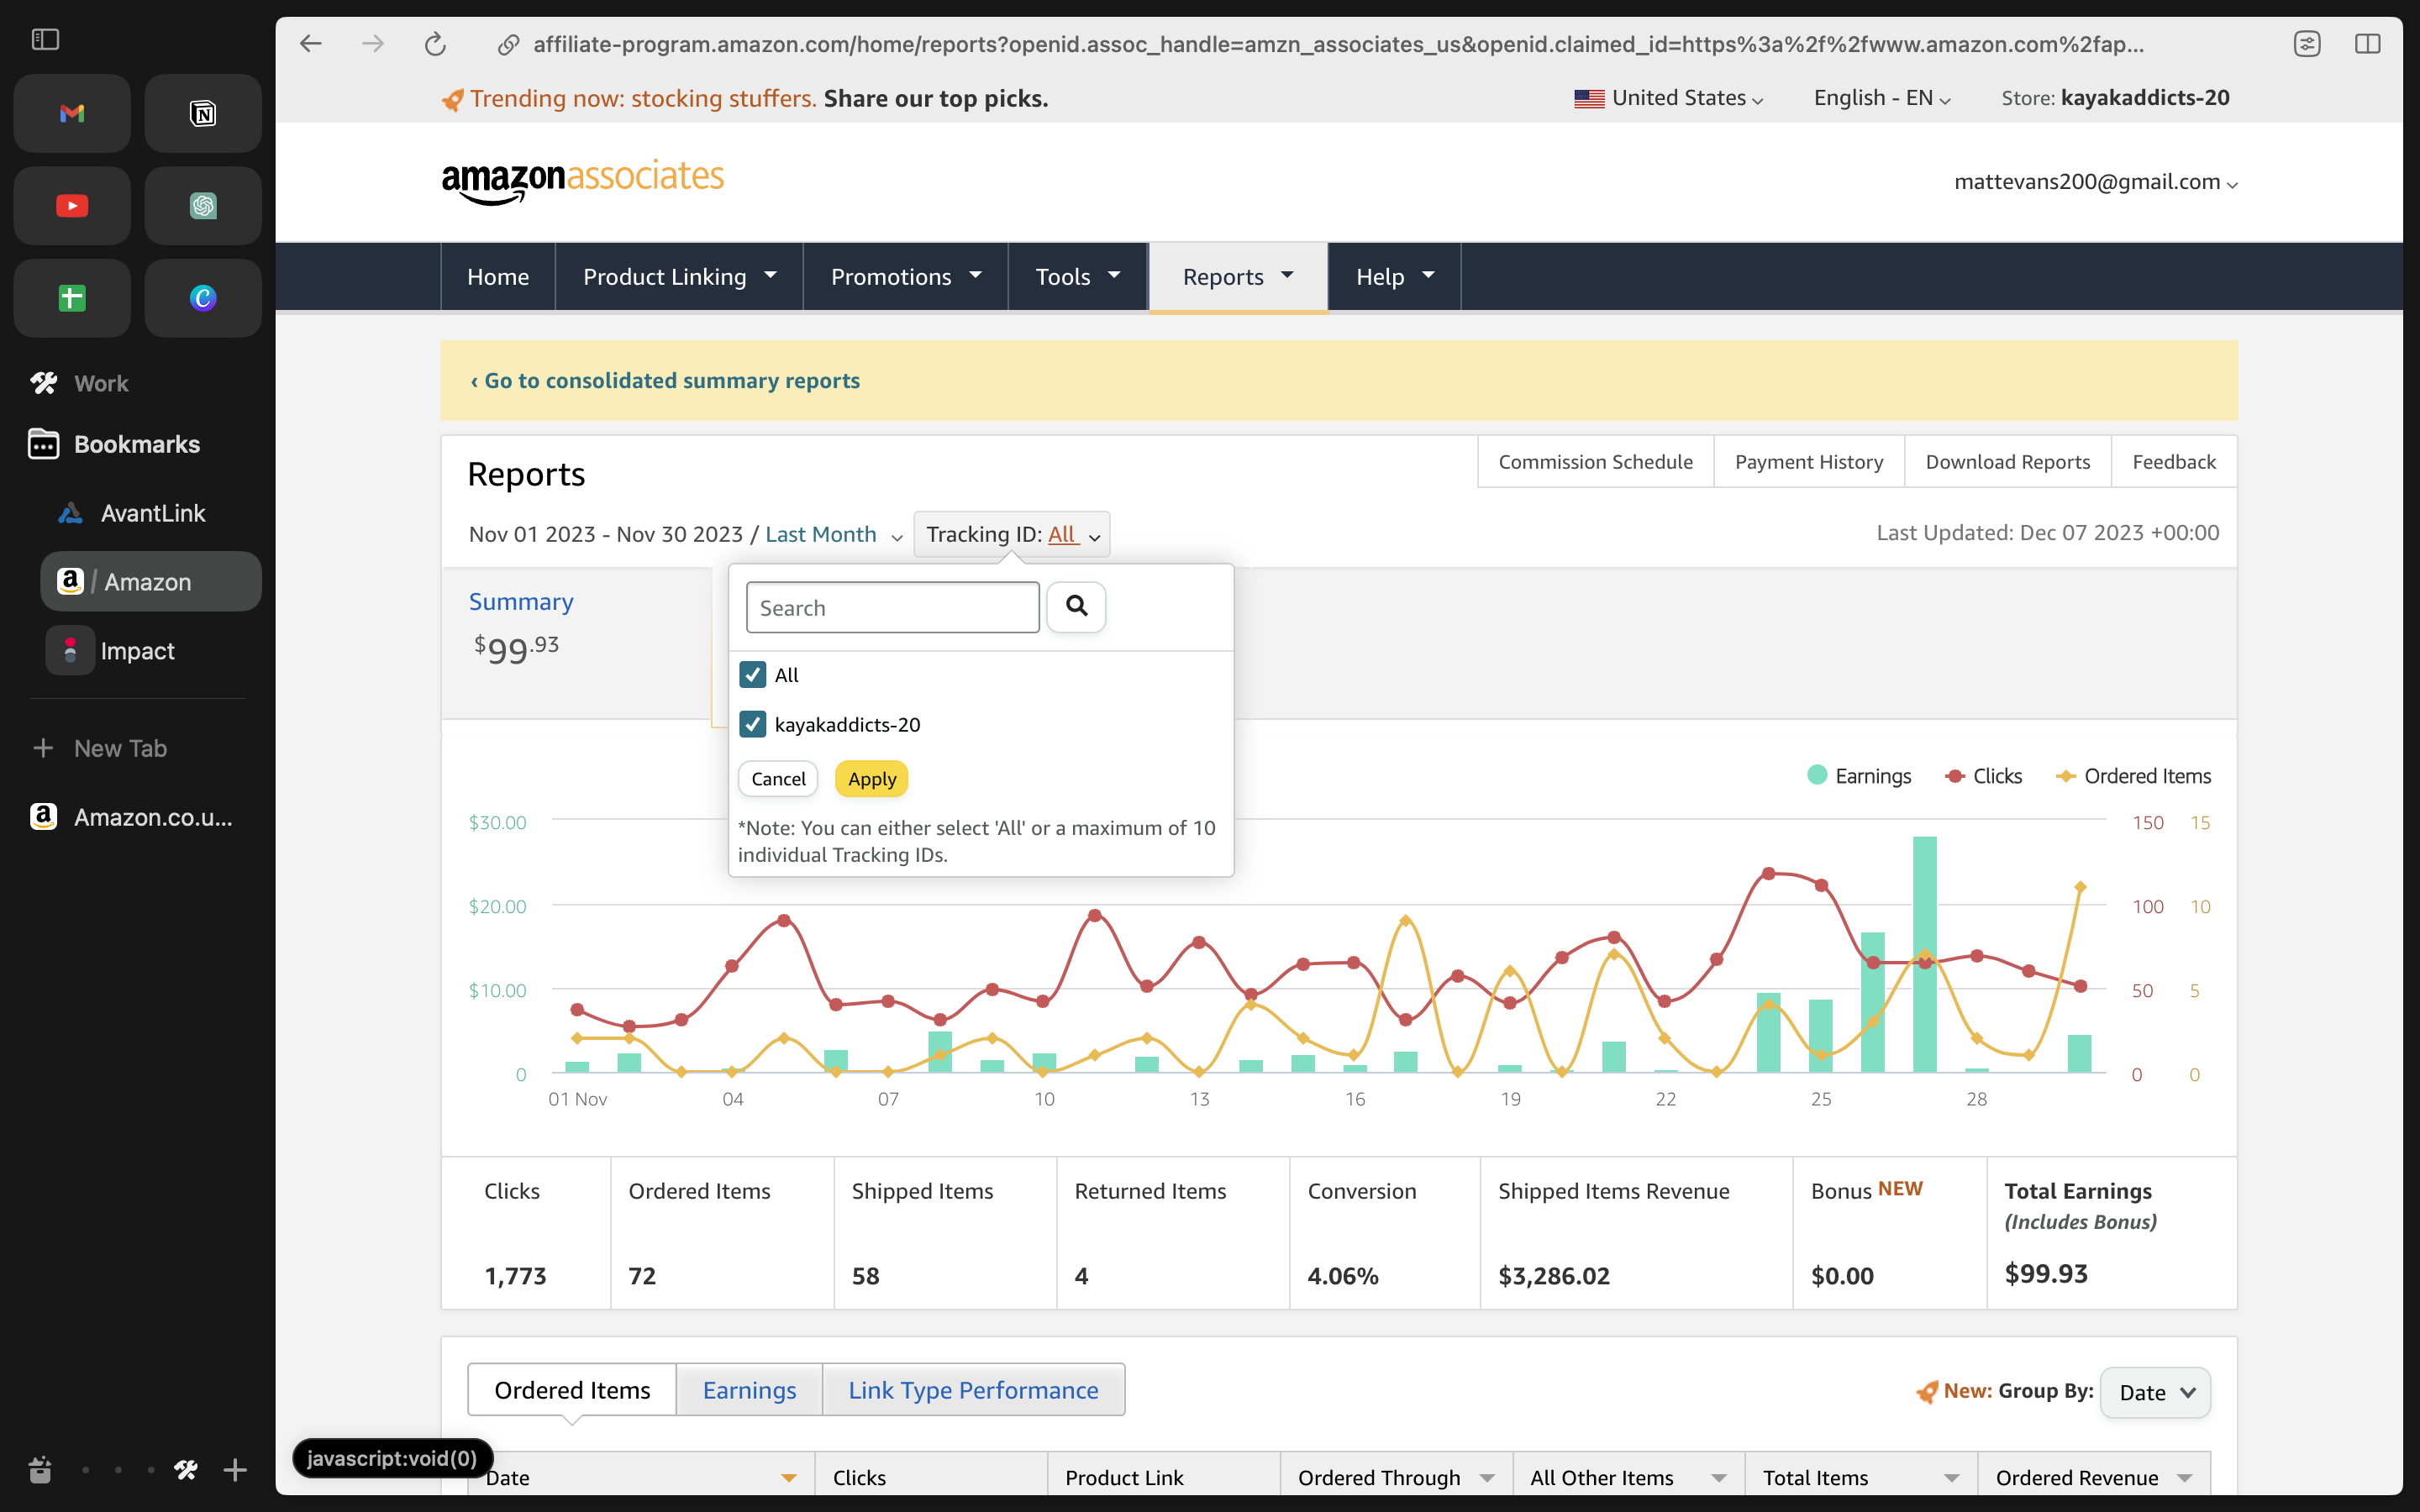This screenshot has height=1512, width=2420.
Task: Open the Product Linking menu
Action: pos(680,277)
